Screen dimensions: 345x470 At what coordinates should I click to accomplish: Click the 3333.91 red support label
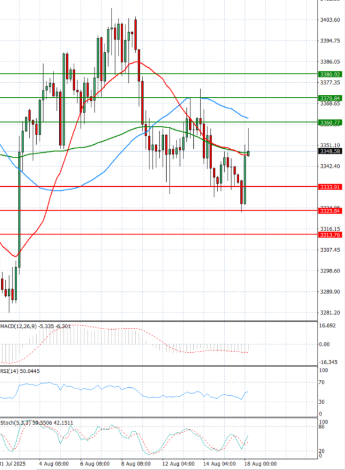(x=330, y=187)
